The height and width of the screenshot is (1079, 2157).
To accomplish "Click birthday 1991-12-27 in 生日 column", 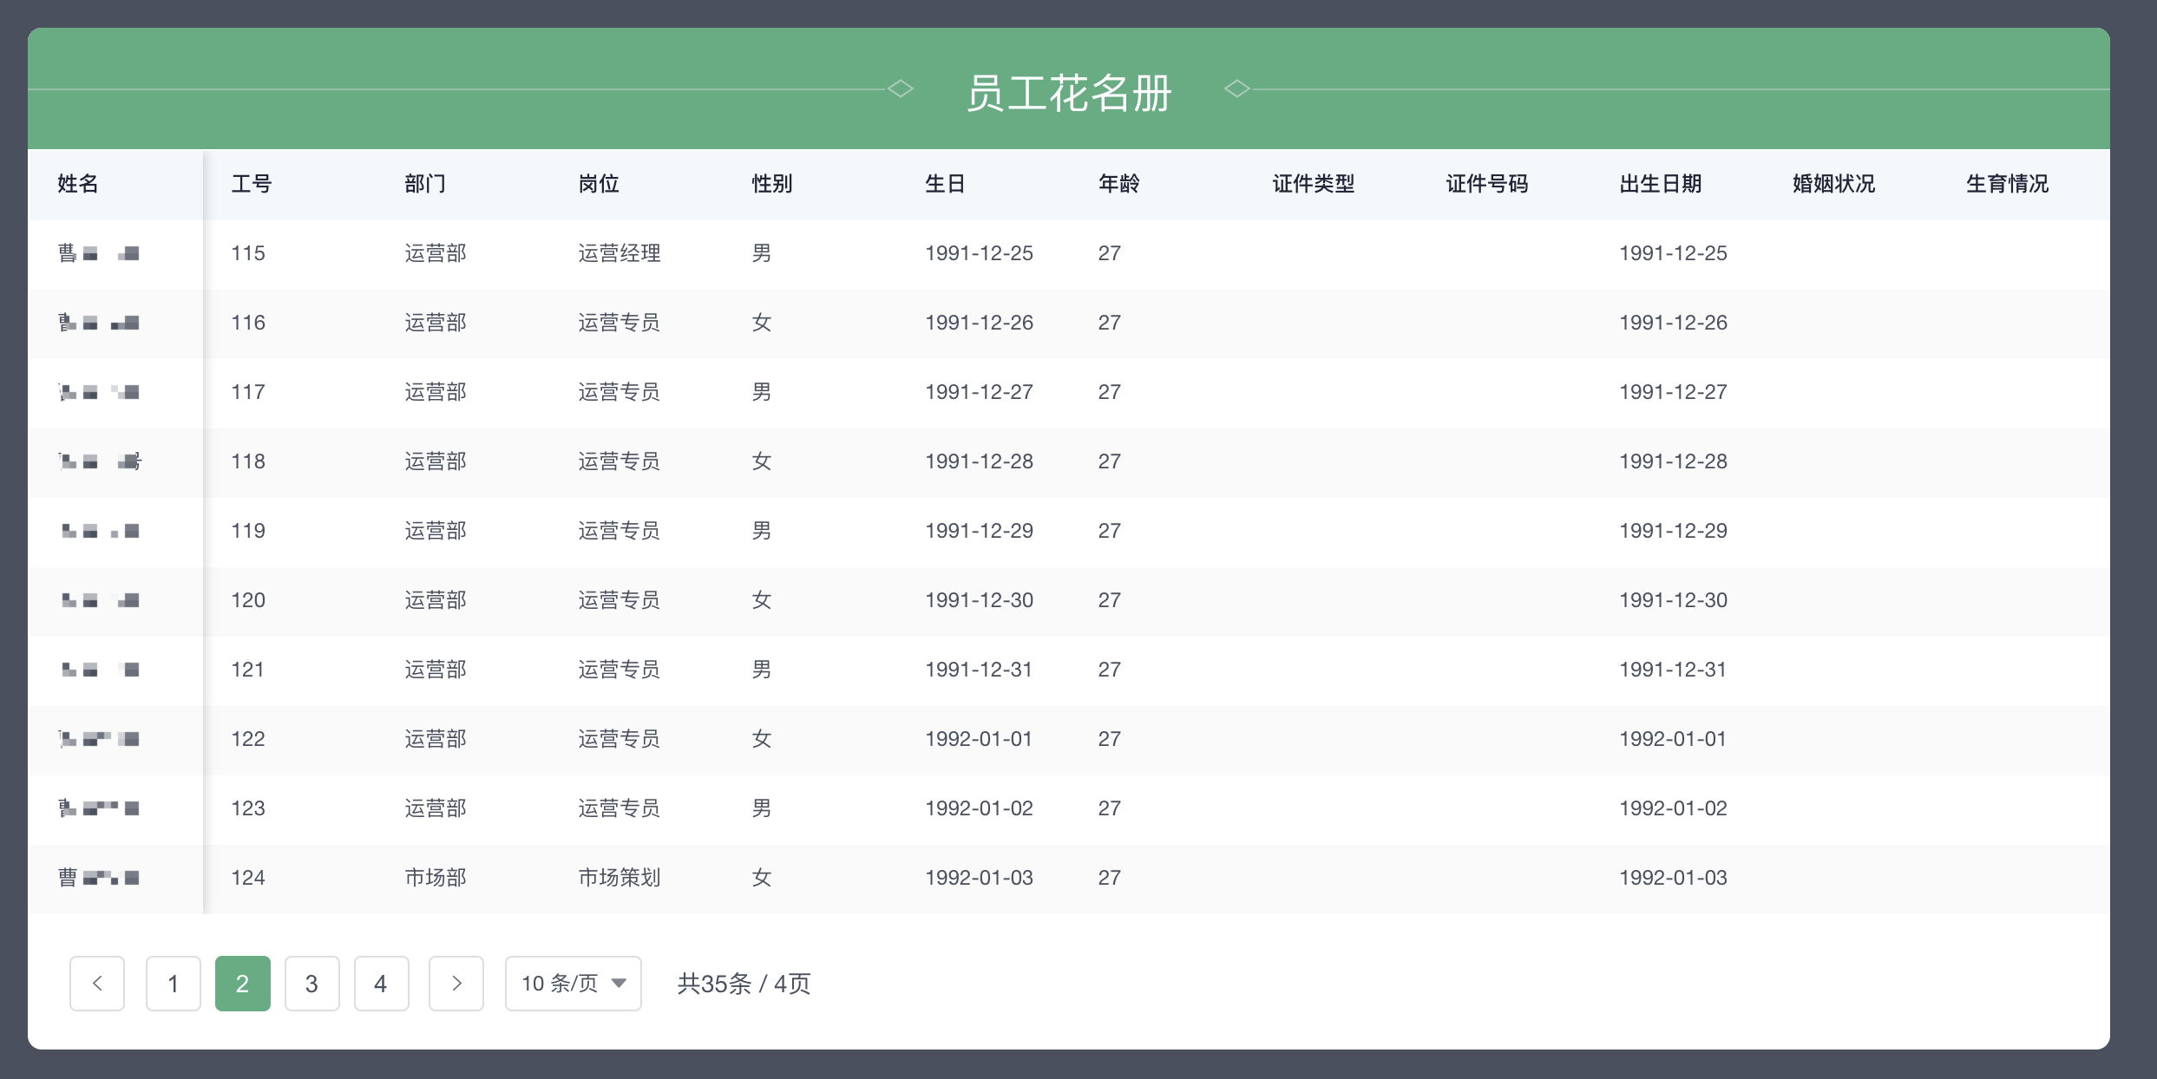I will click(x=979, y=392).
